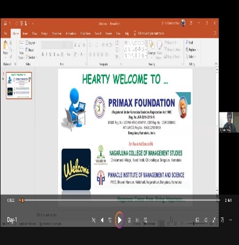Click the Save icon in Quick Access Toolbar
Viewport: 239px width, 245px height.
5,23
